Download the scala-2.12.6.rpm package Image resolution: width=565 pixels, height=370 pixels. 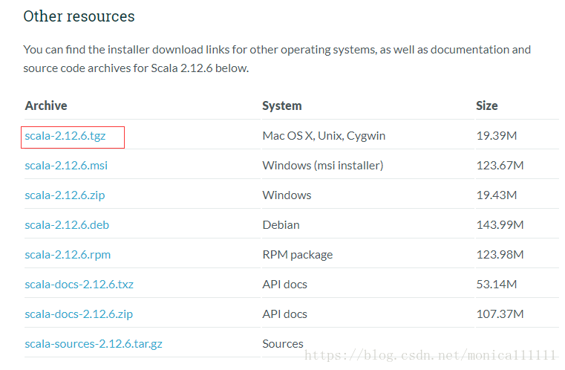click(x=68, y=255)
